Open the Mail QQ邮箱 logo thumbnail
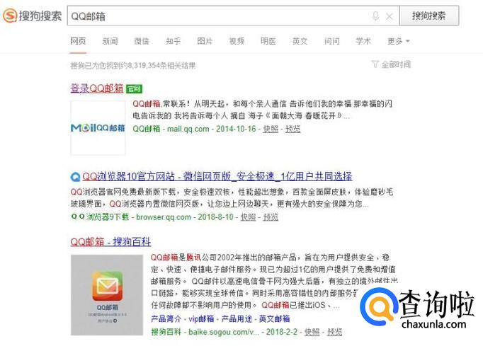 point(98,127)
